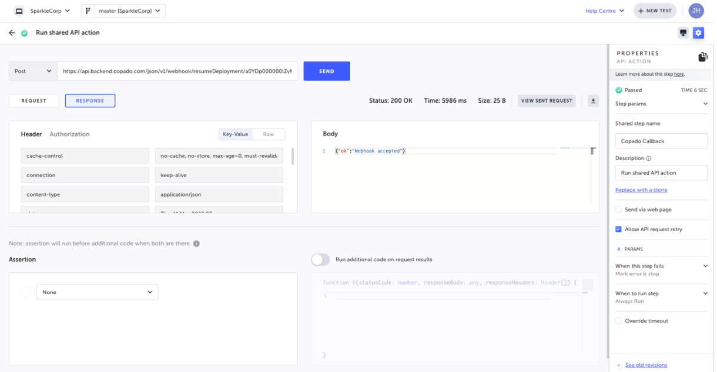This screenshot has width=717, height=372.
Task: Check the Send via web page checkbox
Action: (618, 209)
